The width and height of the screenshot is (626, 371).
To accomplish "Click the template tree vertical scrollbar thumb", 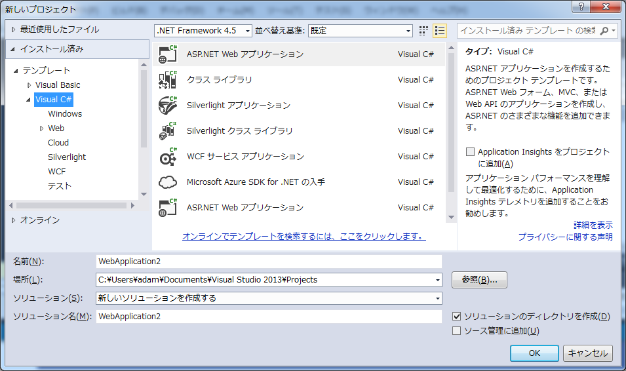I will coord(144,109).
